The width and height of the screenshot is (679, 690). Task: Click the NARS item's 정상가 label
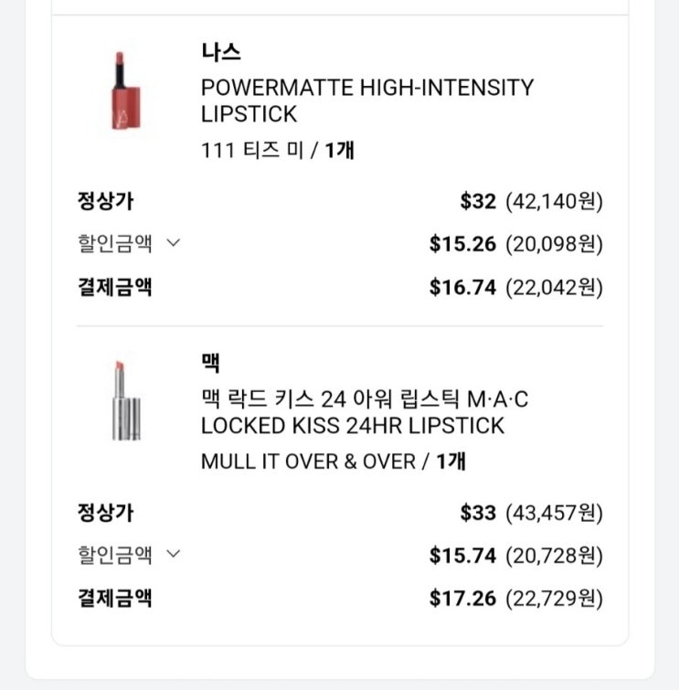(105, 201)
